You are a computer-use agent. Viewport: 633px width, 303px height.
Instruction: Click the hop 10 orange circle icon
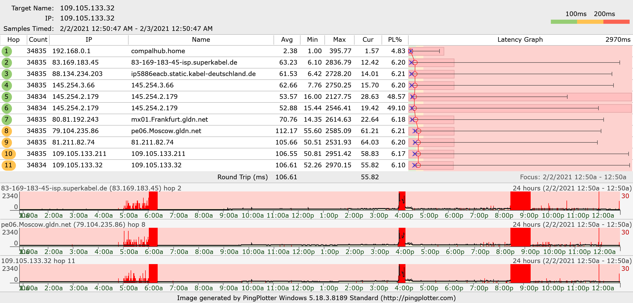[x=9, y=154]
